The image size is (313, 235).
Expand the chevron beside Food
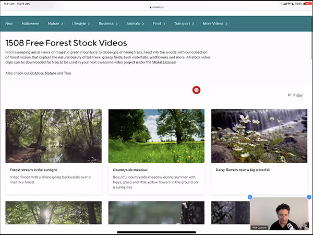(x=164, y=24)
